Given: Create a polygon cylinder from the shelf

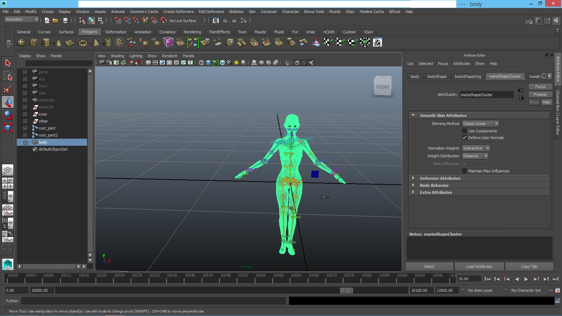Looking at the screenshot, I should point(46,42).
